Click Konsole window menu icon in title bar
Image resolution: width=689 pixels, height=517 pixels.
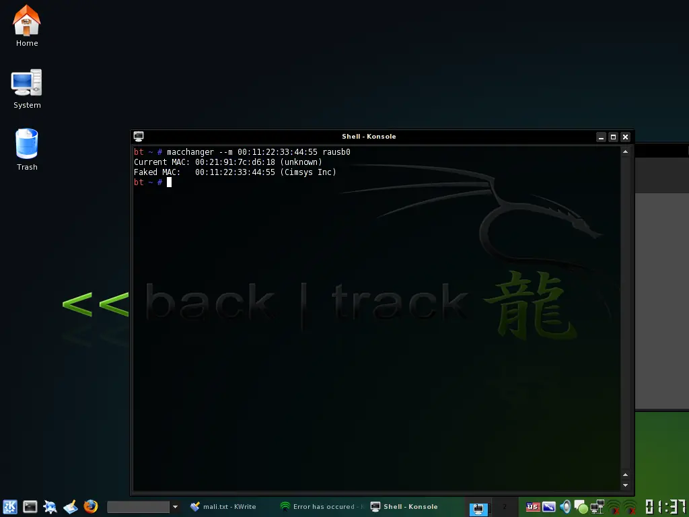(139, 136)
